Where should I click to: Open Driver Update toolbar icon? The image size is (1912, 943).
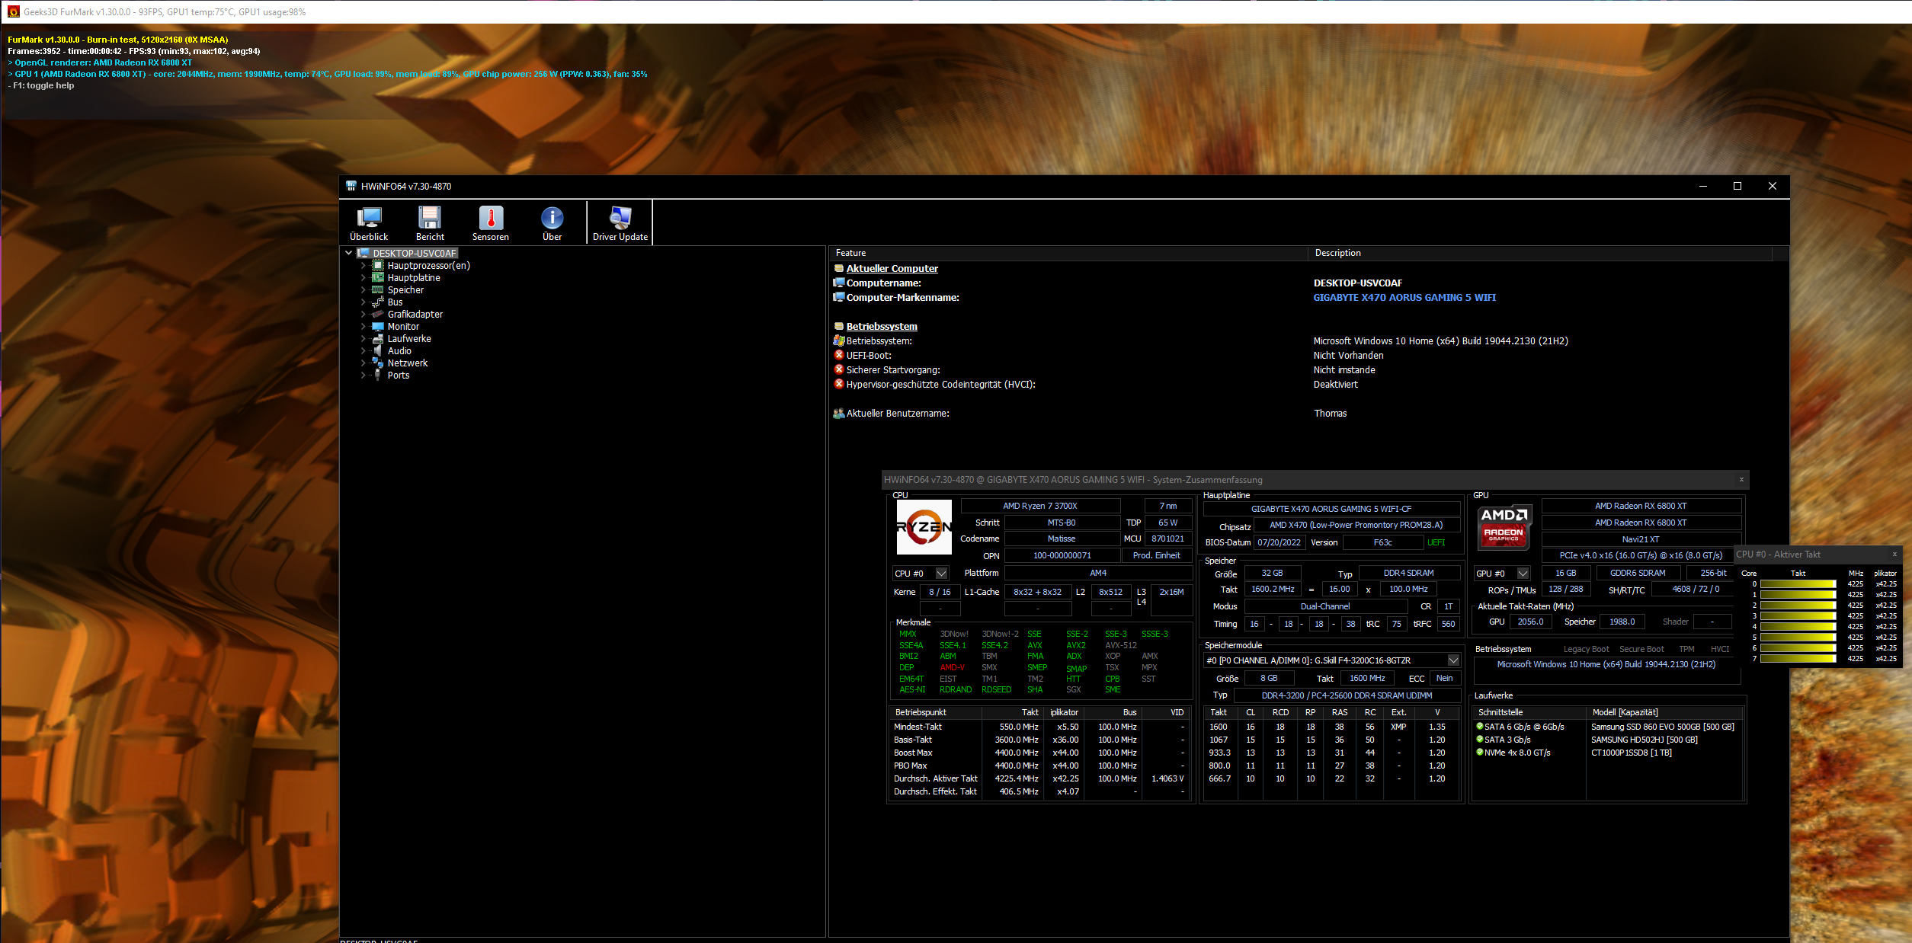(x=620, y=222)
